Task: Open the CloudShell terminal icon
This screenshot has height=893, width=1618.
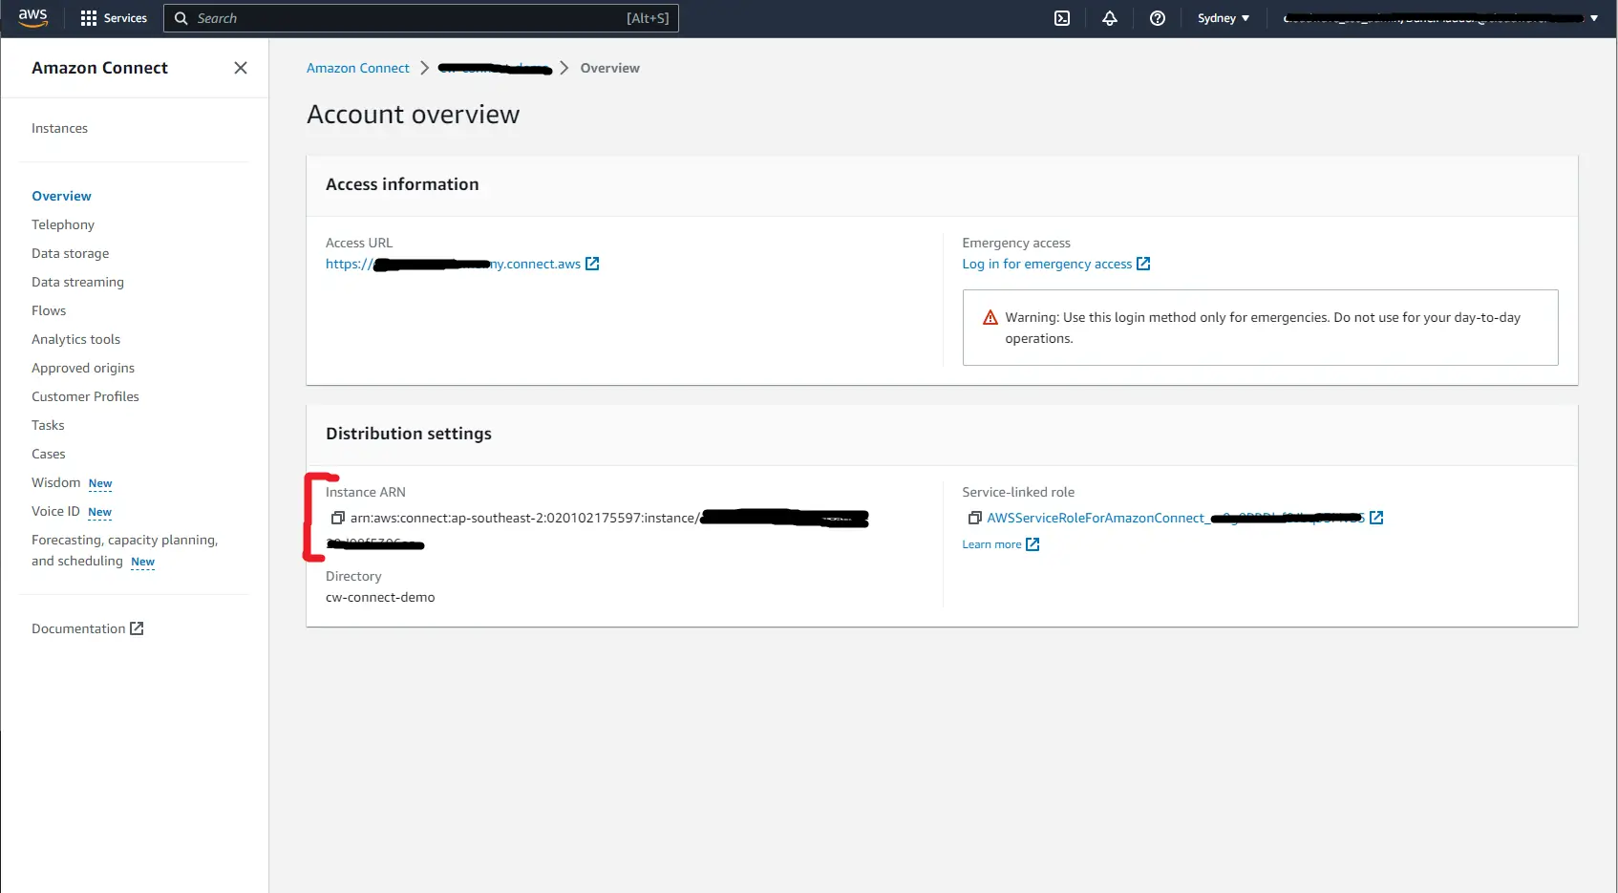Action: pos(1062,18)
